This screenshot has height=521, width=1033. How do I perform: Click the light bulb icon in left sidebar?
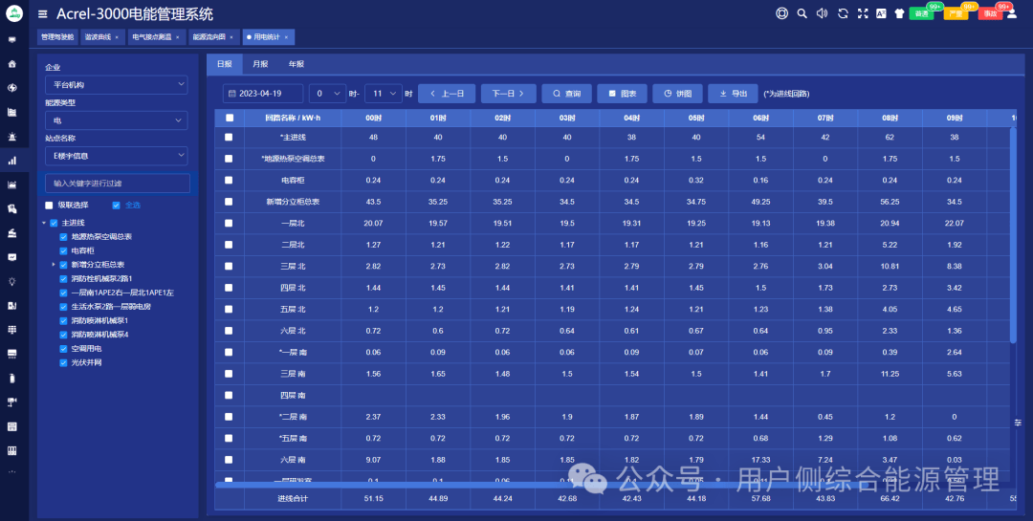click(x=11, y=281)
